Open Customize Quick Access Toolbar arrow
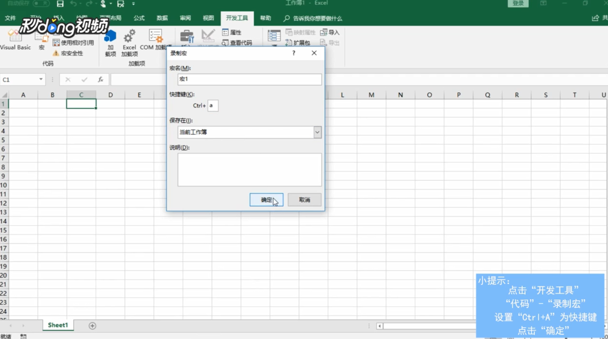 133,4
